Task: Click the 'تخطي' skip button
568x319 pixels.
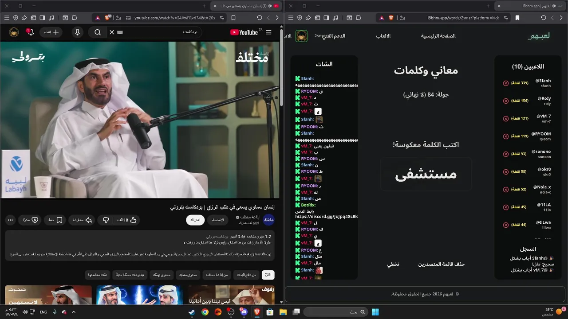Action: click(393, 264)
